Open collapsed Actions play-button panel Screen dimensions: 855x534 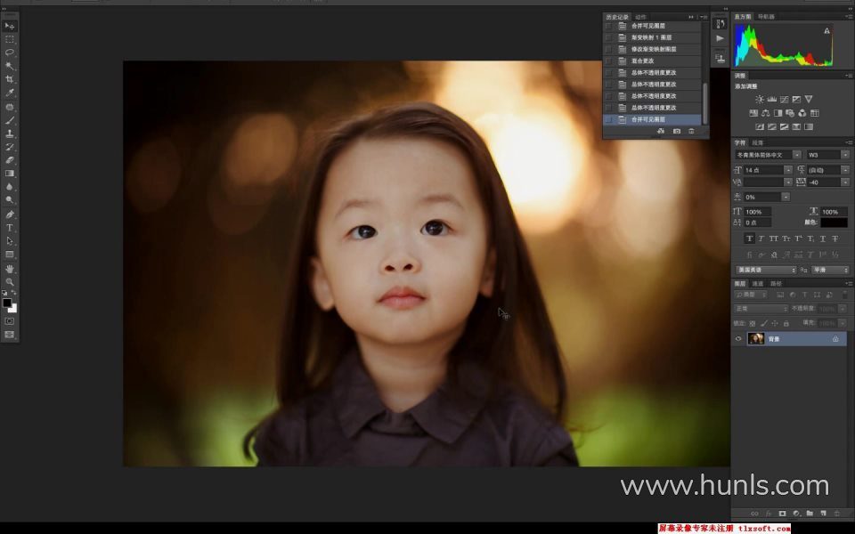720,38
